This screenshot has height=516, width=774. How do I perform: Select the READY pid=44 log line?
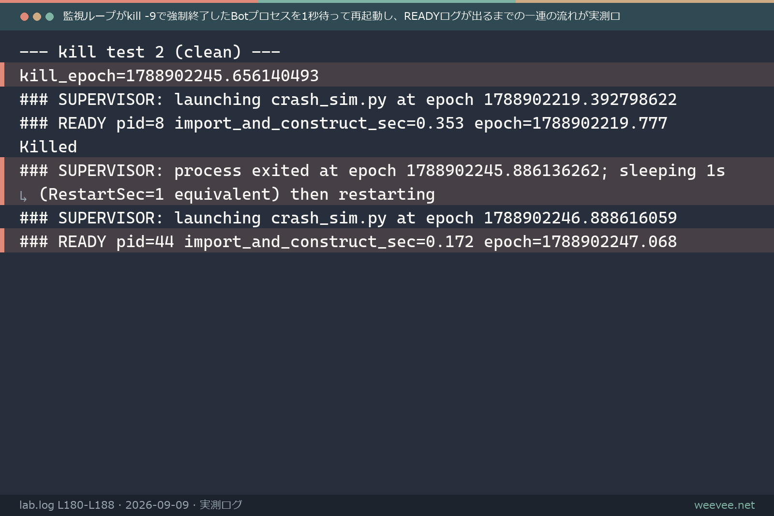click(x=387, y=241)
